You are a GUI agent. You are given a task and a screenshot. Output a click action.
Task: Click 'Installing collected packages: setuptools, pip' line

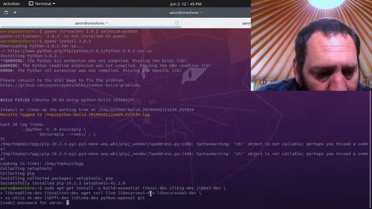[56, 178]
